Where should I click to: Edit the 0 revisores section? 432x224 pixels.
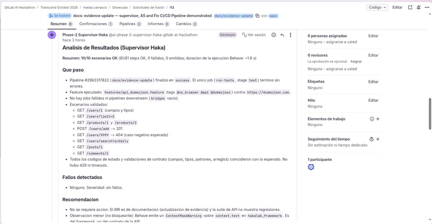point(374,55)
